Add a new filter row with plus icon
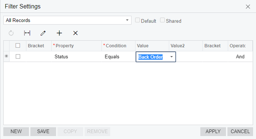Viewport: 256px width, 139px height. [x=59, y=33]
